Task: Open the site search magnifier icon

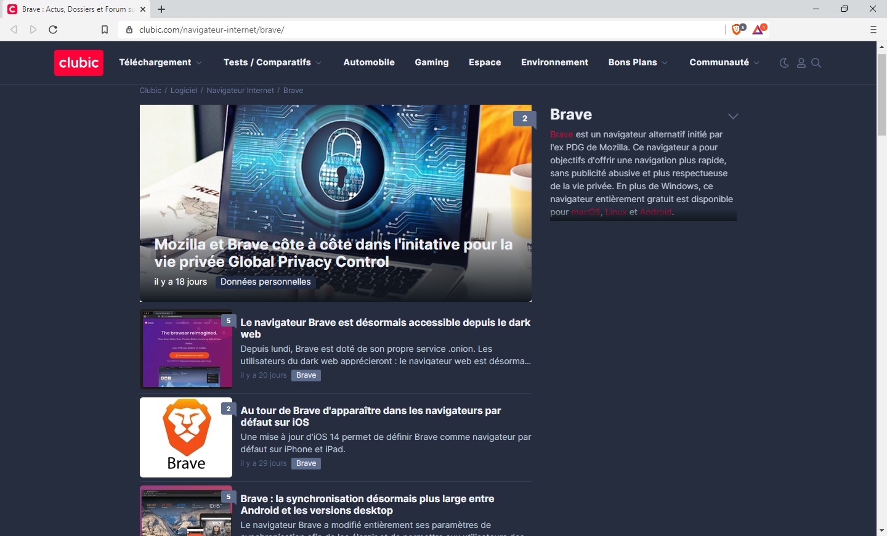Action: click(x=816, y=63)
